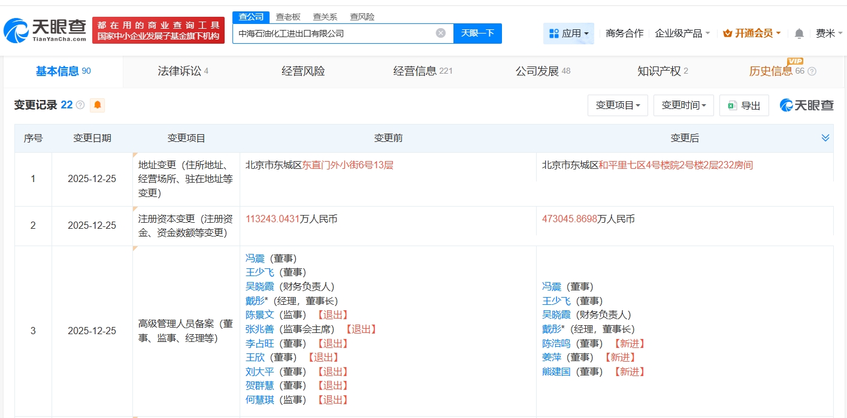Expand the 企业级产品 menu

(x=682, y=34)
